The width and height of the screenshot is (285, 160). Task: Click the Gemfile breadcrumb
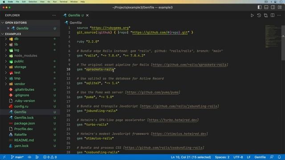[x=73, y=23]
